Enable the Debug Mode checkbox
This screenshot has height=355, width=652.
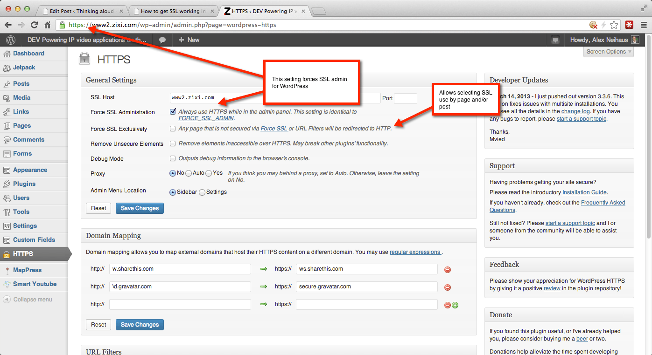click(x=173, y=158)
